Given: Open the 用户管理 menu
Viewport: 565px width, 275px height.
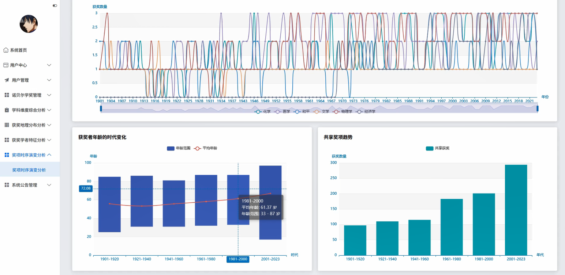Looking at the screenshot, I should click(30, 80).
